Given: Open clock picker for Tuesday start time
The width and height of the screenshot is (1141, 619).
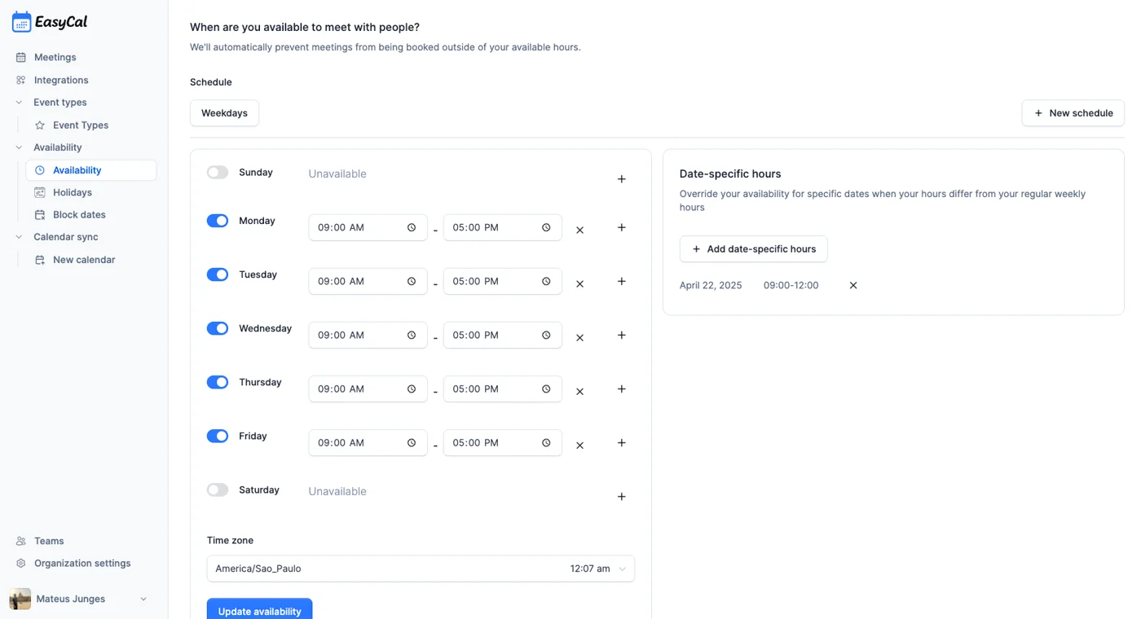Looking at the screenshot, I should click(412, 281).
